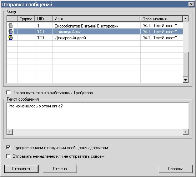196x177 pixels.
Task: Click the Отправить button
Action: coord(21,169)
